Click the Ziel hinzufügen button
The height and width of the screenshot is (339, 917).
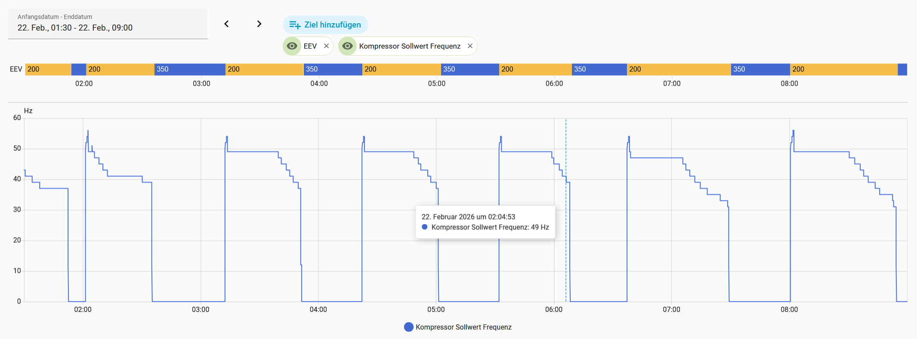pos(325,25)
